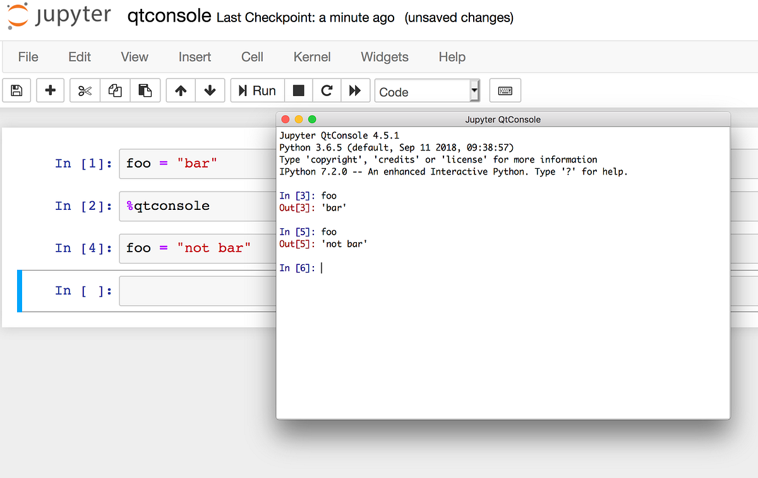
Task: Open the Help menu
Action: coord(452,57)
